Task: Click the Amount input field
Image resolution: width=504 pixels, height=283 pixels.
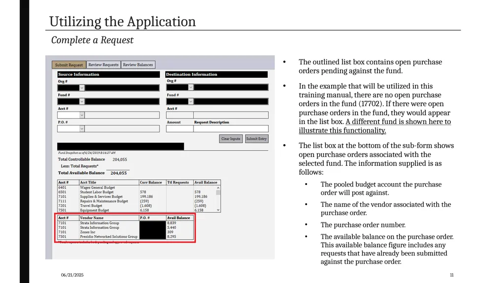Action: [180, 128]
